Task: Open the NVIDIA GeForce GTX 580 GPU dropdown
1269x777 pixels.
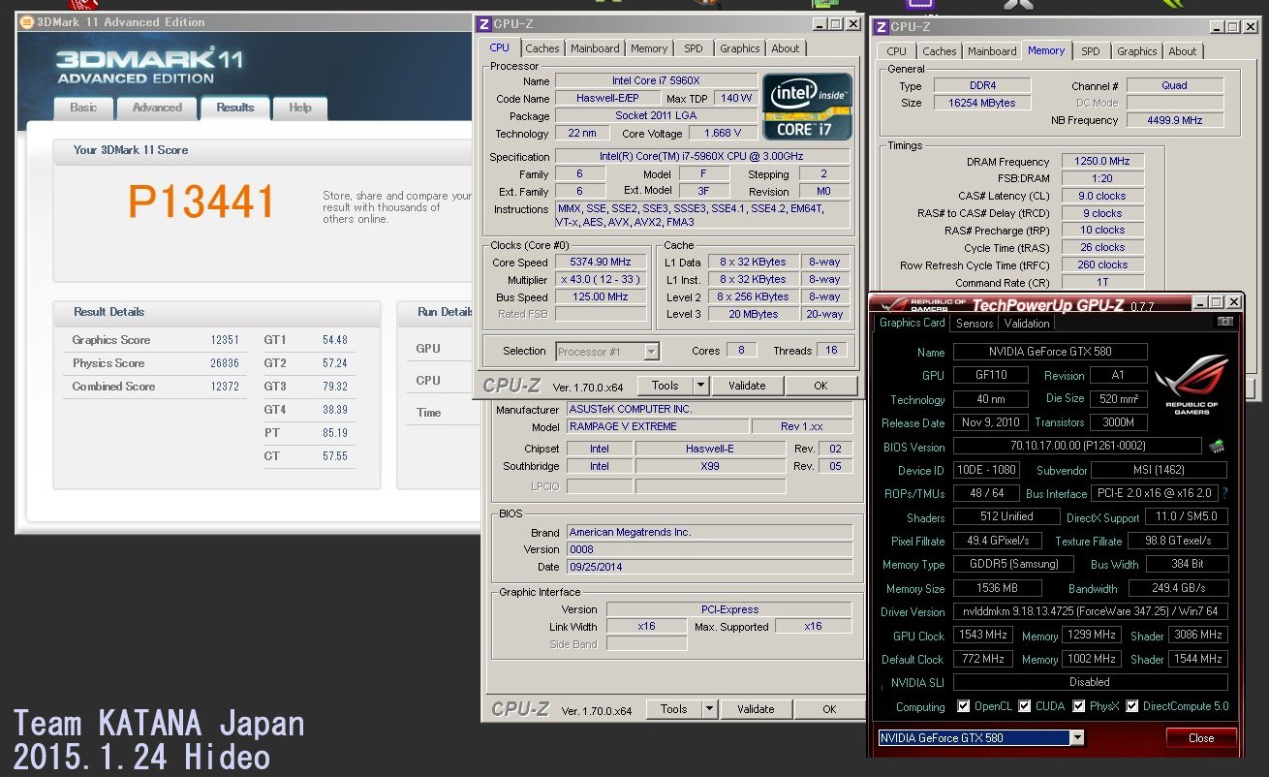Action: pos(1077,738)
